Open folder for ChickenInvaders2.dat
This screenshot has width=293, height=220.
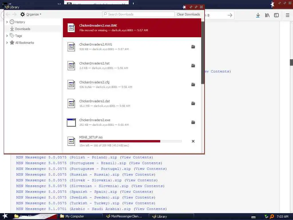pos(193,103)
